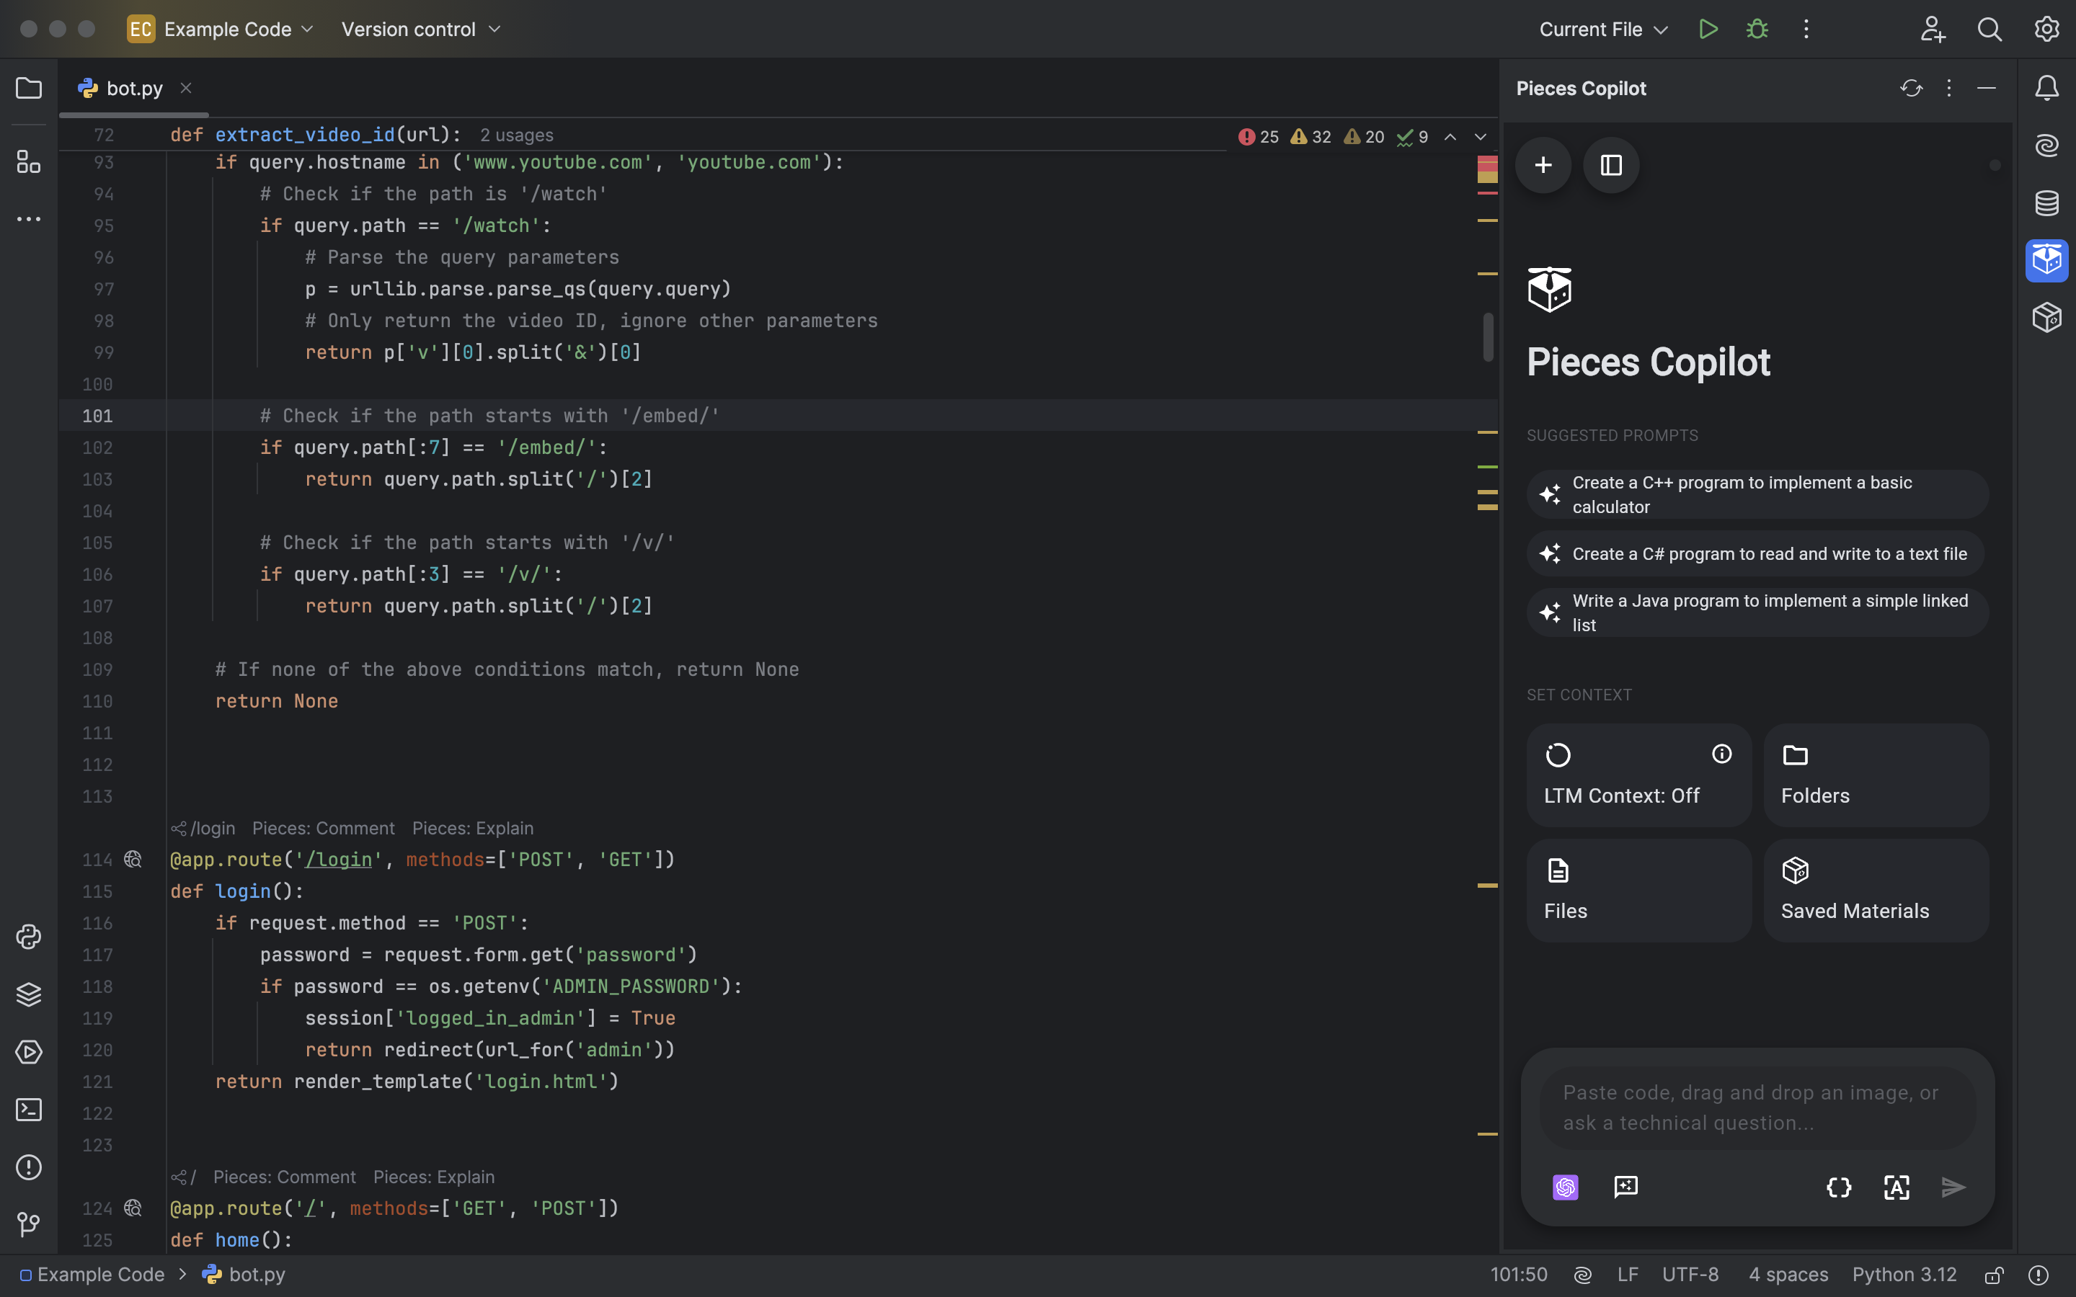
Task: Open the Python Packages layers icon
Action: [28, 994]
